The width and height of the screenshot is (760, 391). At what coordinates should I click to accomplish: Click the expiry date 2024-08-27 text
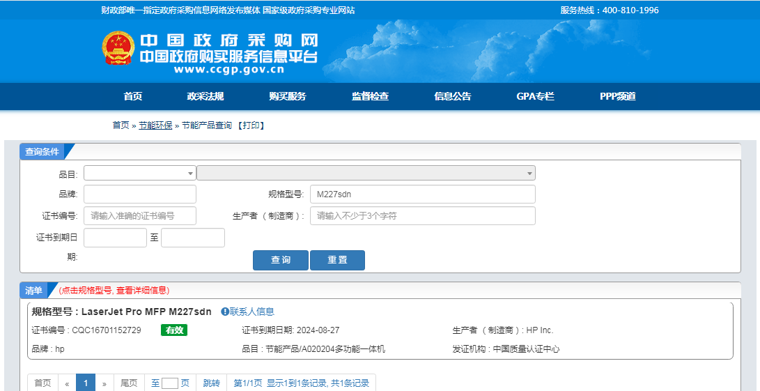[318, 330]
